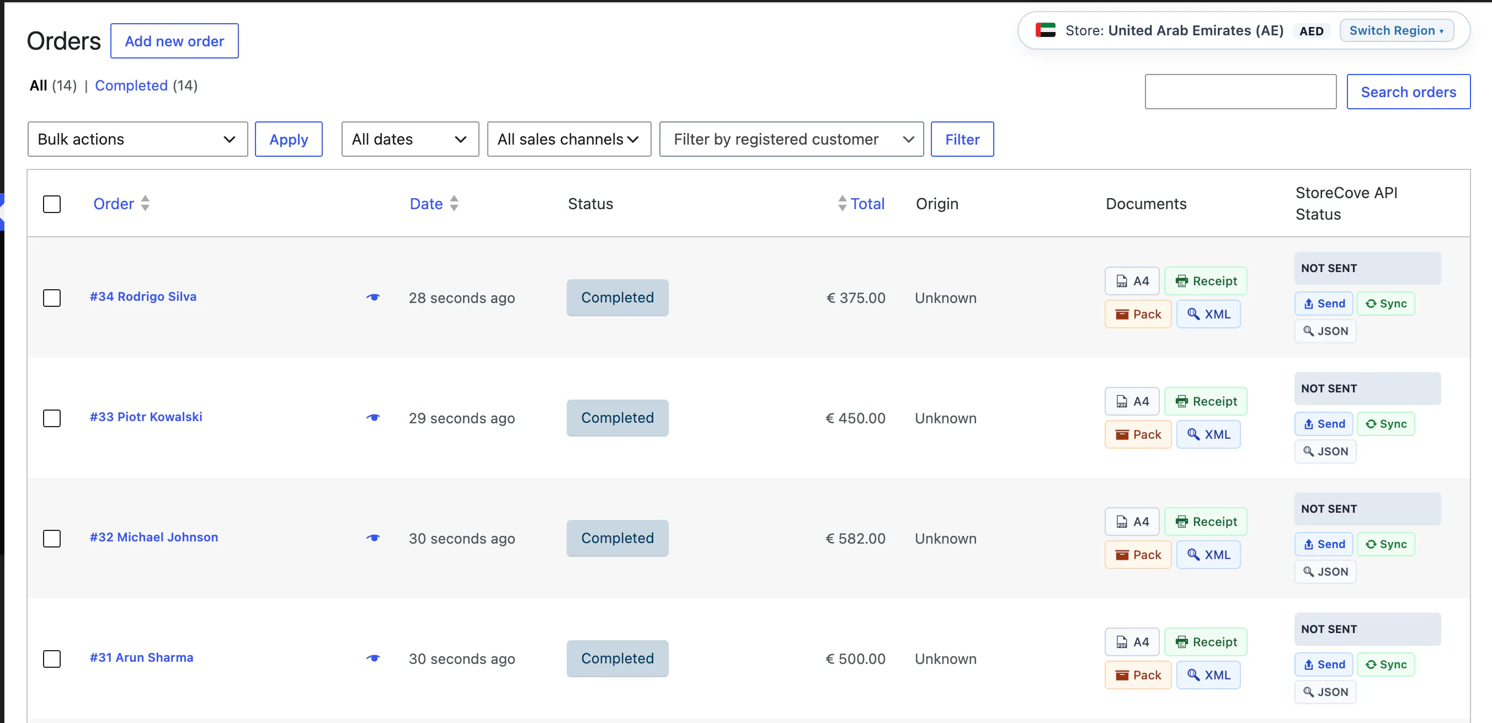View JSON for order #32
Image resolution: width=1492 pixels, height=723 pixels.
1325,572
